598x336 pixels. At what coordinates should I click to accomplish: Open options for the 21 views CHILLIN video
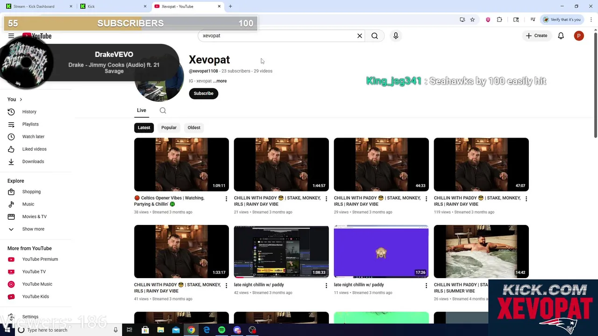326,199
